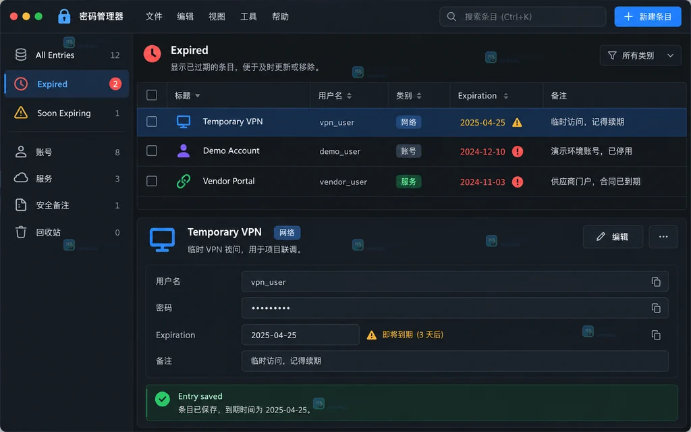Open the 所有类别 filter dropdown chevron

coord(670,55)
